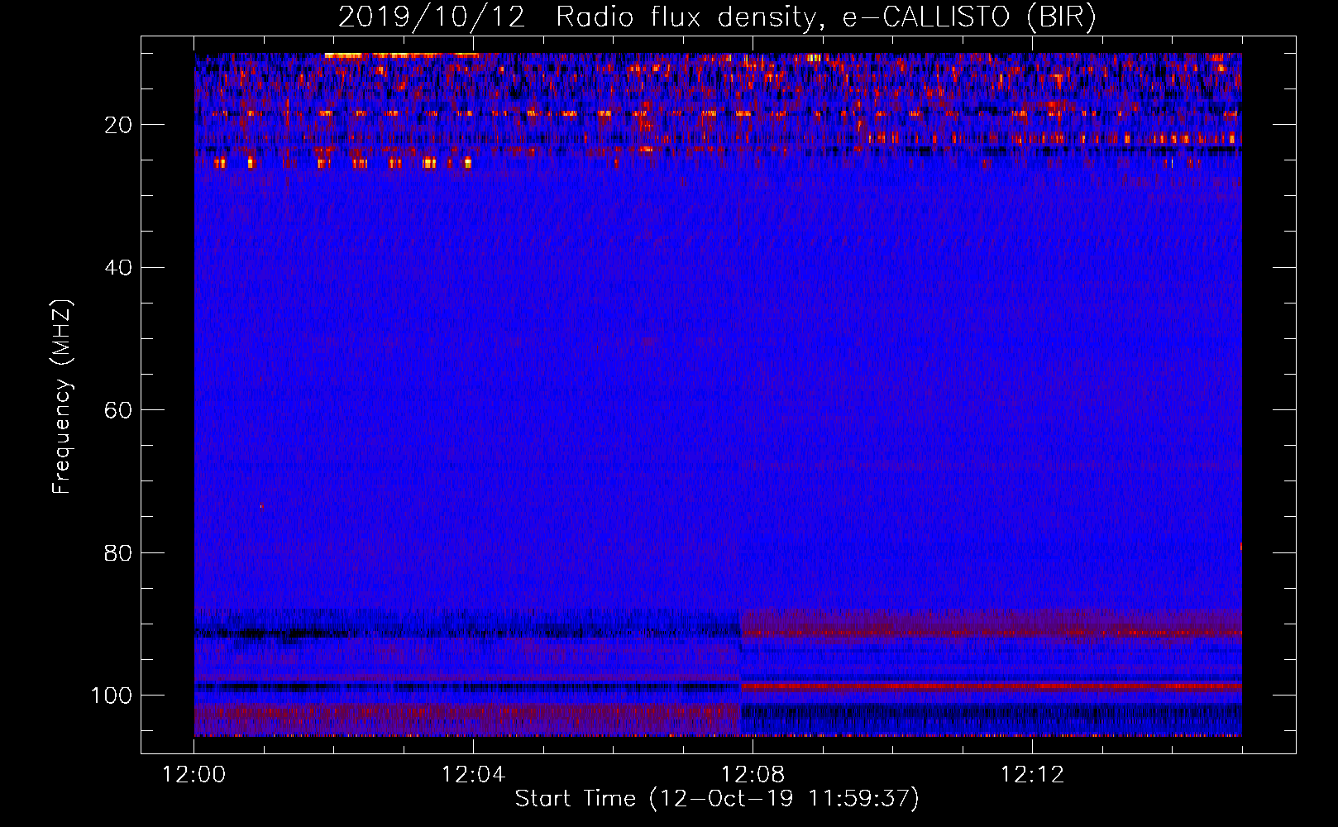Image resolution: width=1338 pixels, height=827 pixels.
Task: Select the 'Frequency (MHZ)' axis label
Action: click(62, 397)
